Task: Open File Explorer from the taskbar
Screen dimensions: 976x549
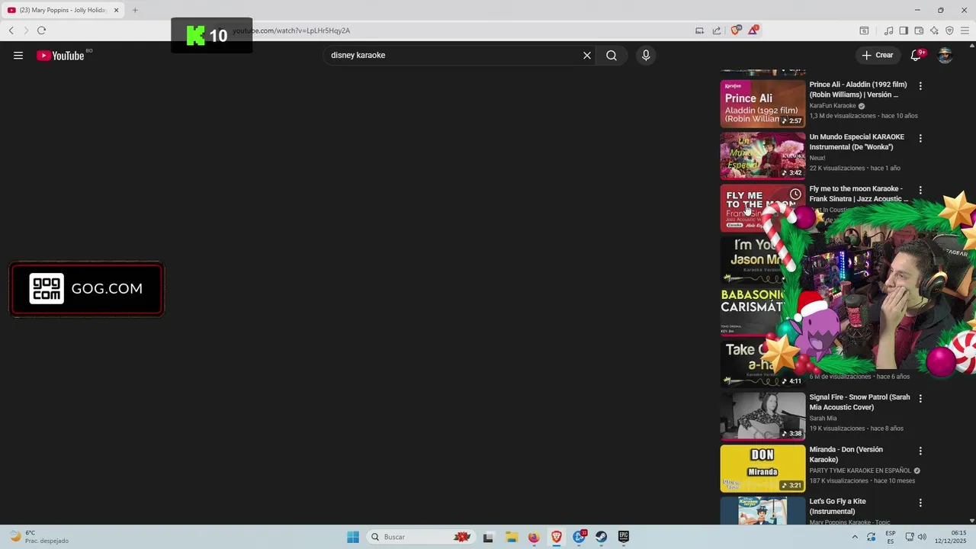Action: [x=511, y=537]
